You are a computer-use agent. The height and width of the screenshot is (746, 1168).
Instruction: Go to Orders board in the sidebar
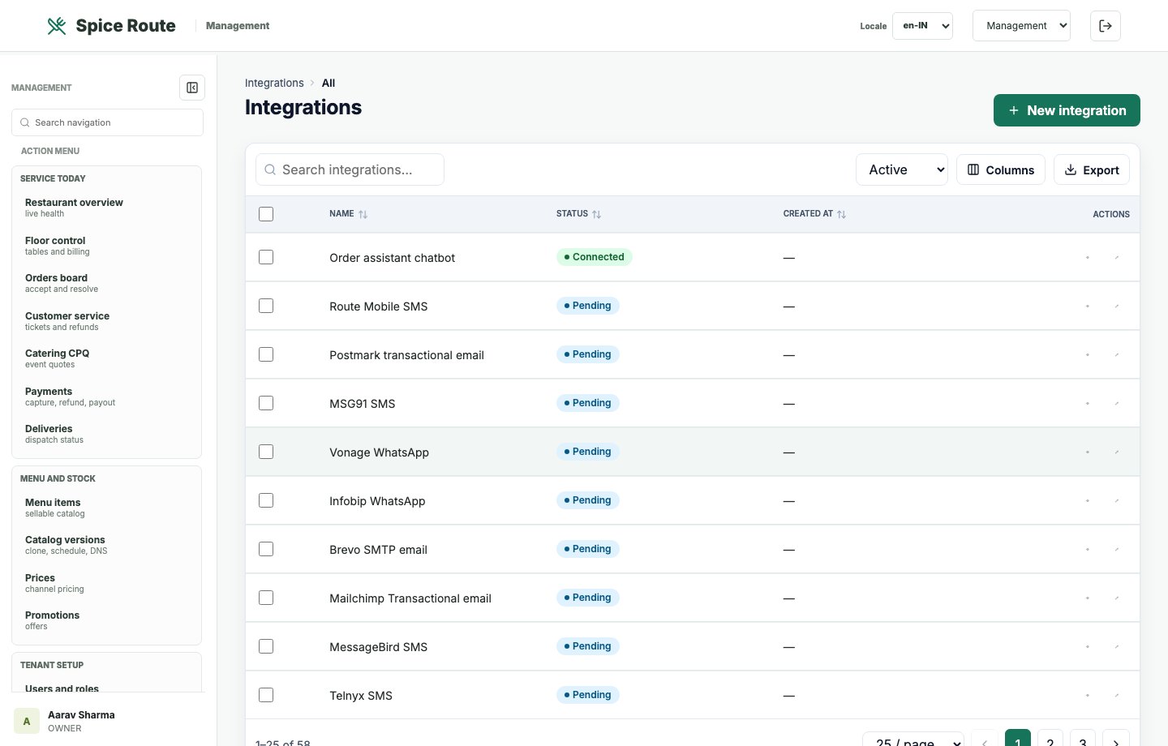[106, 283]
